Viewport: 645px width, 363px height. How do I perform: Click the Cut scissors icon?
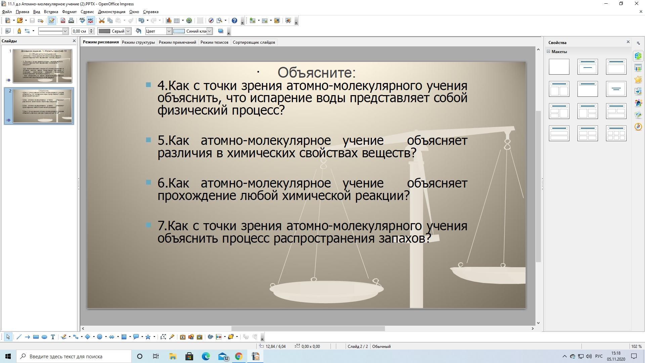pos(101,21)
